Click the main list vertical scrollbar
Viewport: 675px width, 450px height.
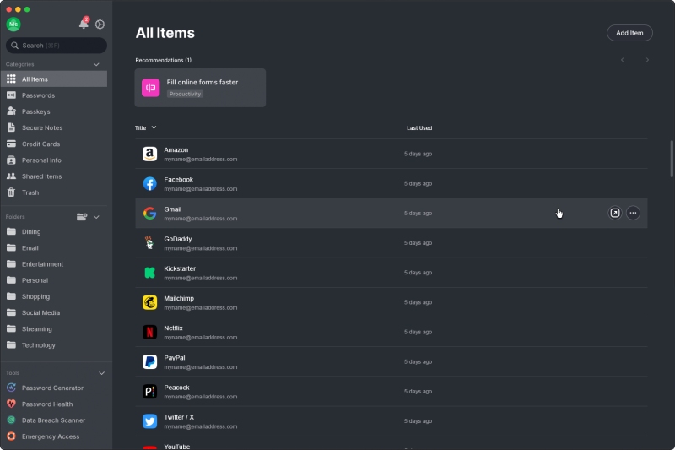[671, 159]
